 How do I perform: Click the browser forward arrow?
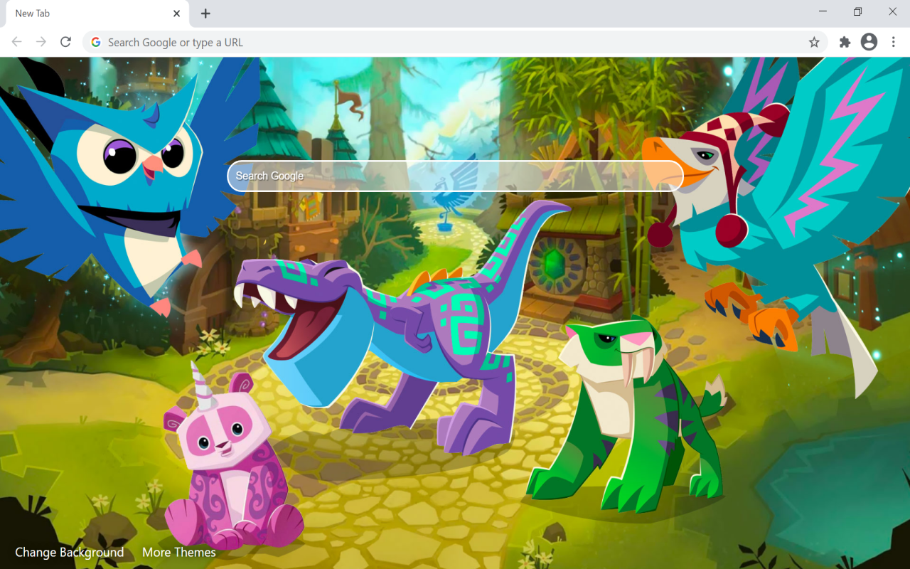click(41, 42)
